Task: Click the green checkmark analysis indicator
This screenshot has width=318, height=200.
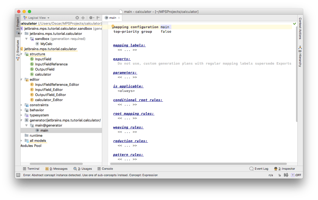Action: 295,24
